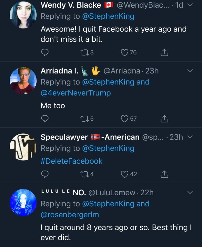The width and height of the screenshot is (202, 247).
Task: Open Wendy V. Blacke's profile picture
Action: pos(23,14)
